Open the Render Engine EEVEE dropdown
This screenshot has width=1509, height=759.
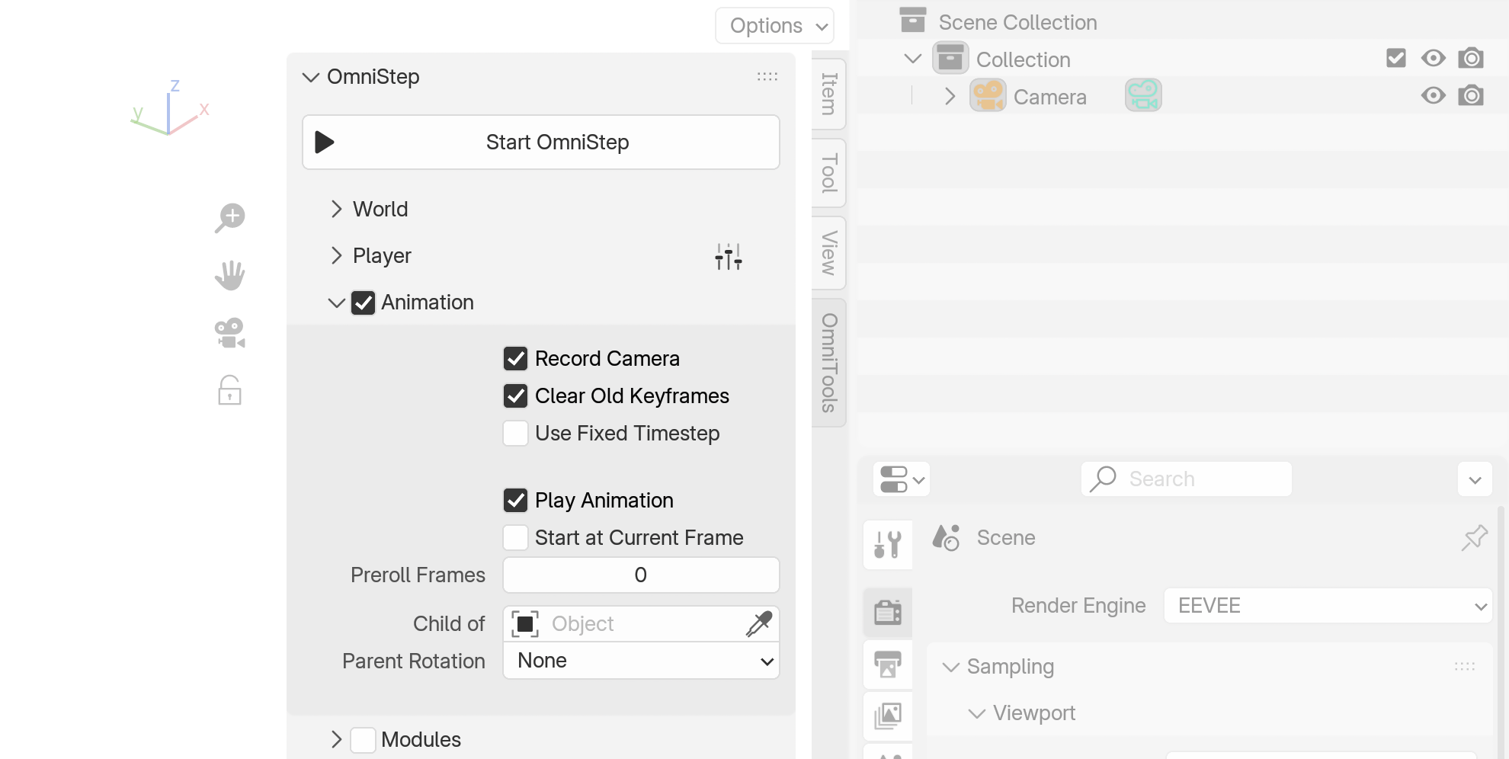tap(1327, 606)
